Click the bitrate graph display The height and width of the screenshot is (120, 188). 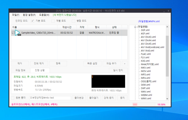click(108, 81)
